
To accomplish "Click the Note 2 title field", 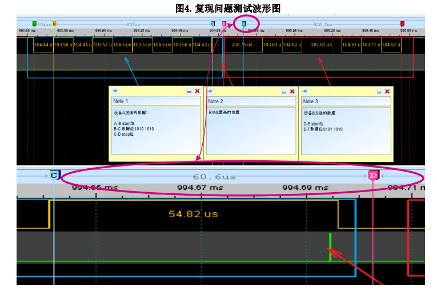I will click(251, 102).
